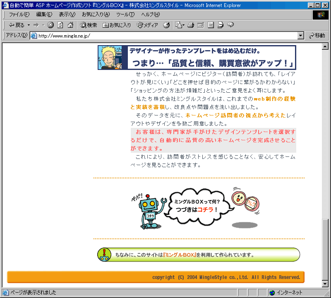
Task: Open the ファイル(F) menu
Action: pos(19,14)
